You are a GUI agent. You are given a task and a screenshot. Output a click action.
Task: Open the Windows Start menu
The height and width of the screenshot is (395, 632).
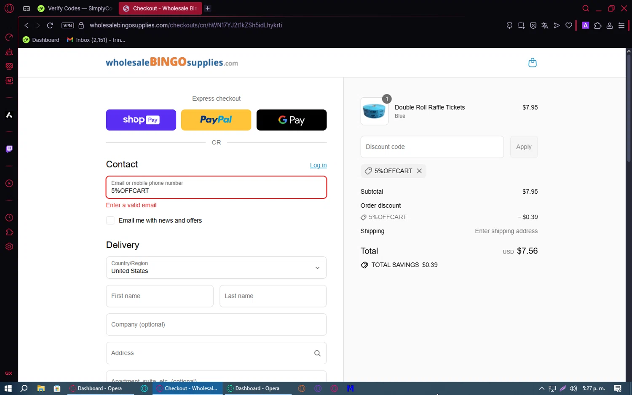tap(8, 388)
